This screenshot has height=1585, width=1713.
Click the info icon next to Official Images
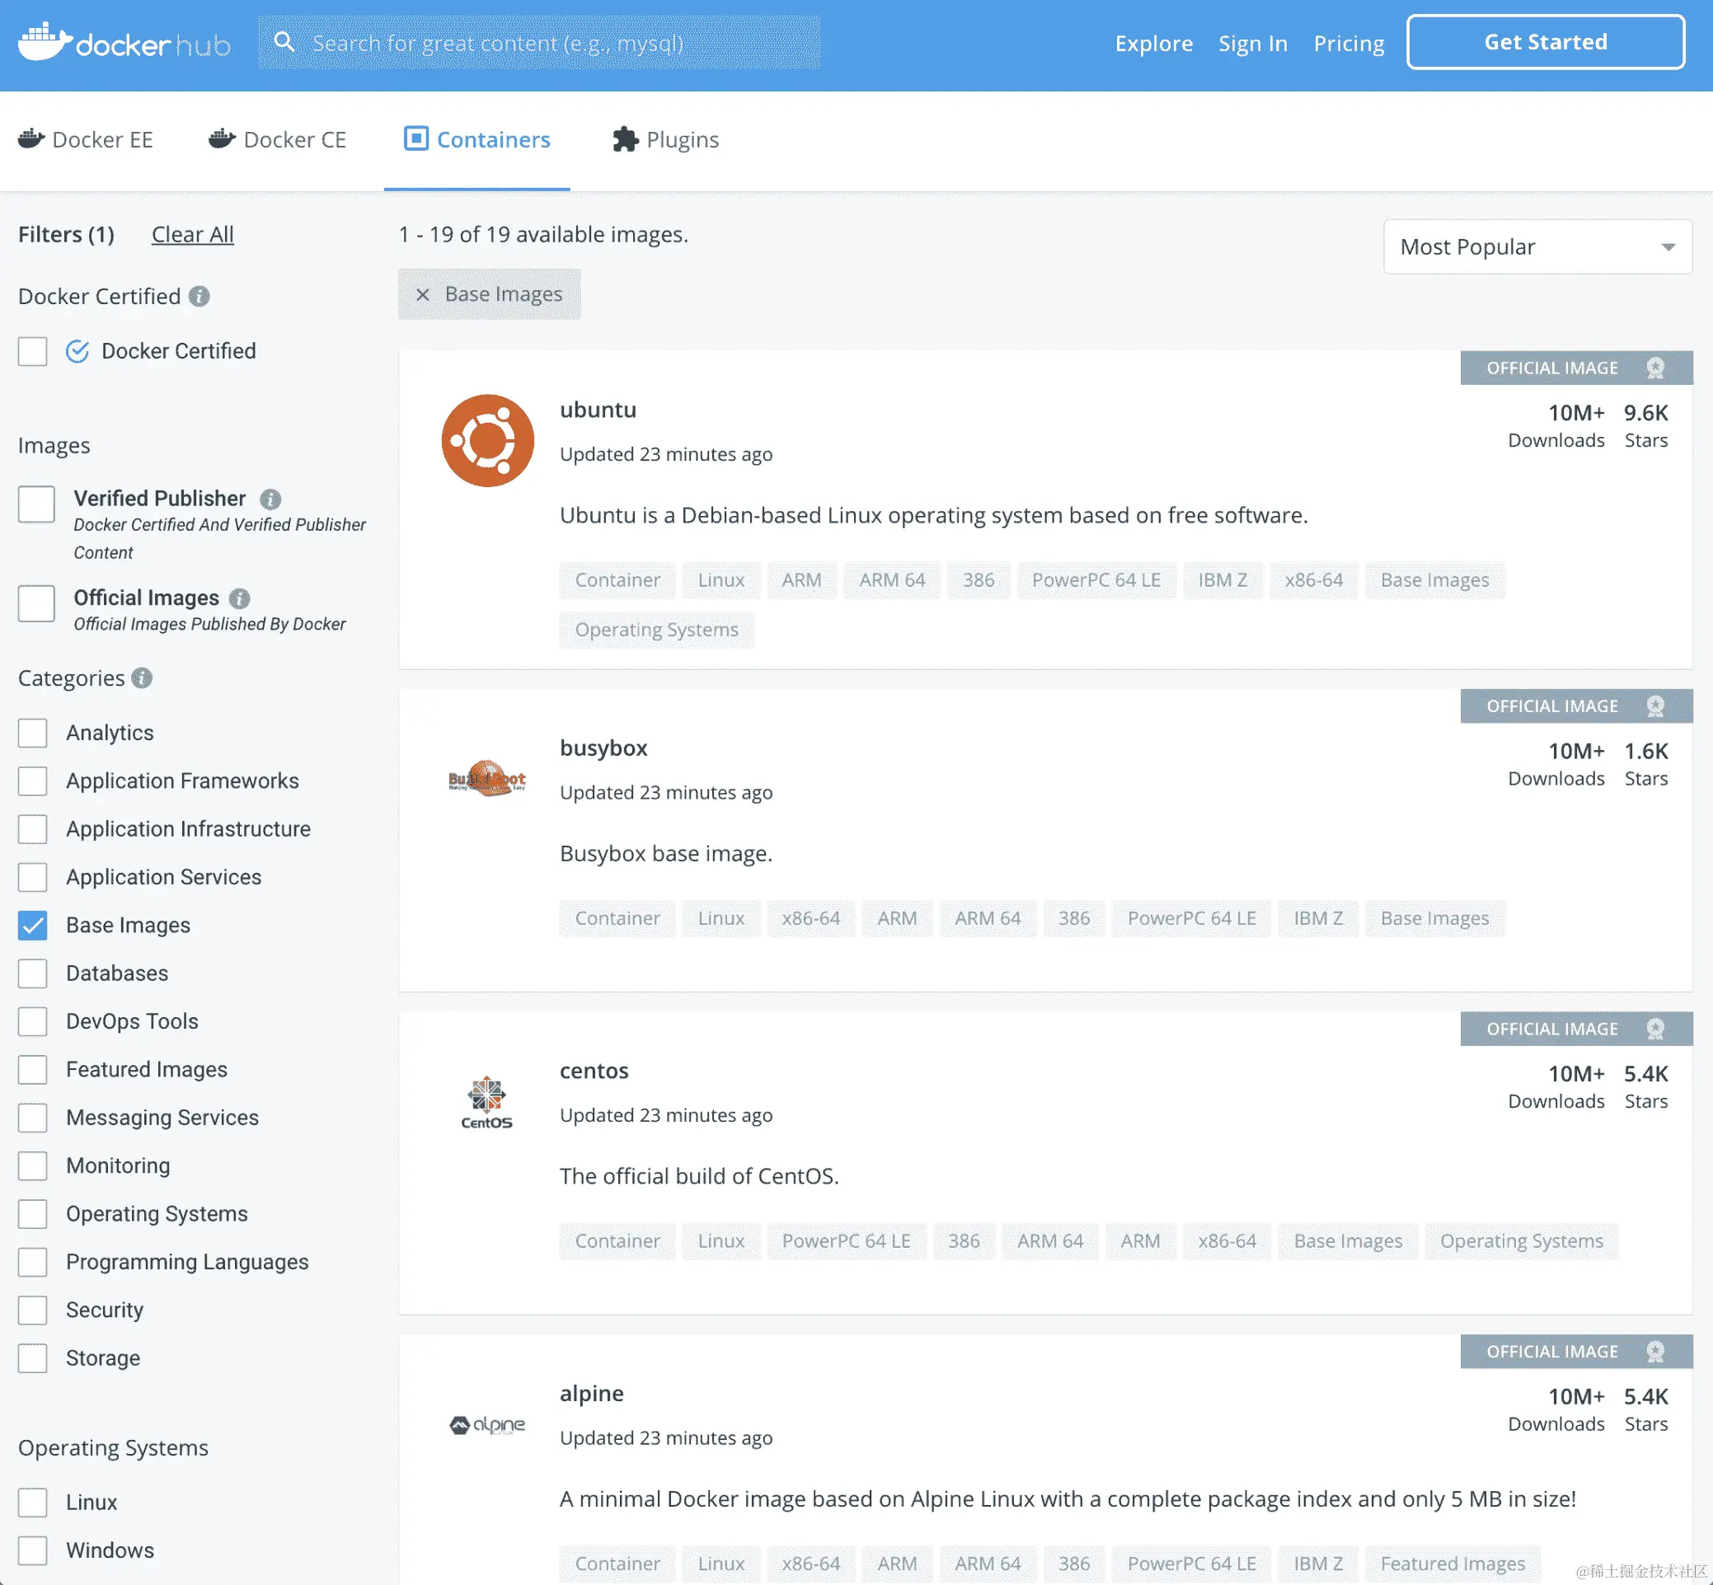tap(240, 598)
